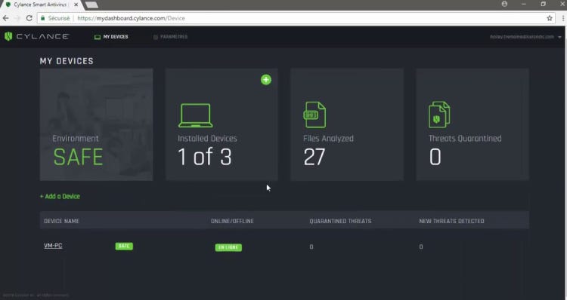The image size is (567, 300).
Task: Click the EN LIGNE status badge
Action: (x=228, y=247)
